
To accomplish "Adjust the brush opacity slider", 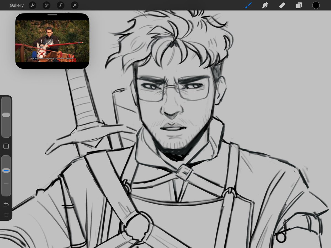I will (x=6, y=176).
